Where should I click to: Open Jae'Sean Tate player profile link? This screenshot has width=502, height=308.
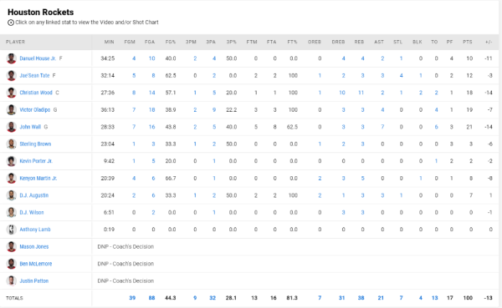point(34,76)
